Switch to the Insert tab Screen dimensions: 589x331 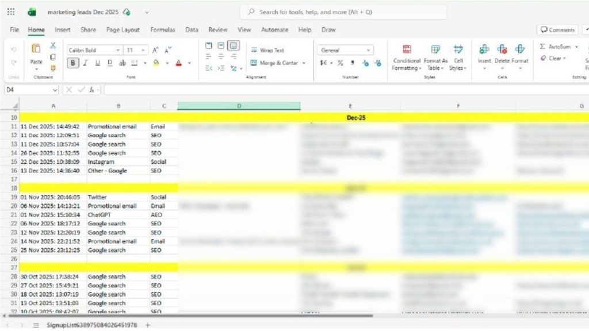pyautogui.click(x=62, y=30)
